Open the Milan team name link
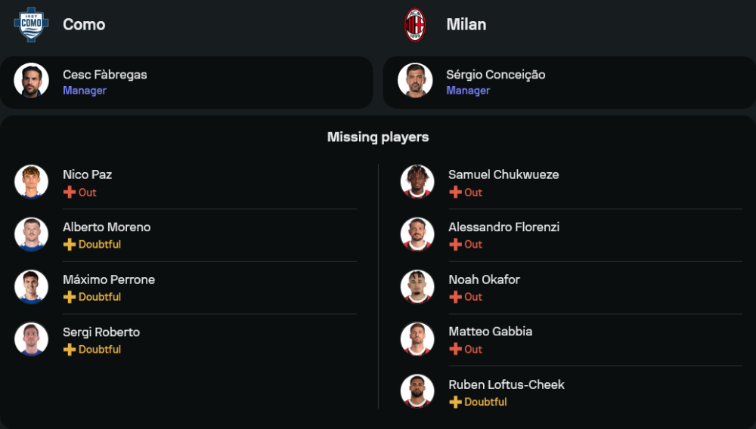 [x=466, y=24]
